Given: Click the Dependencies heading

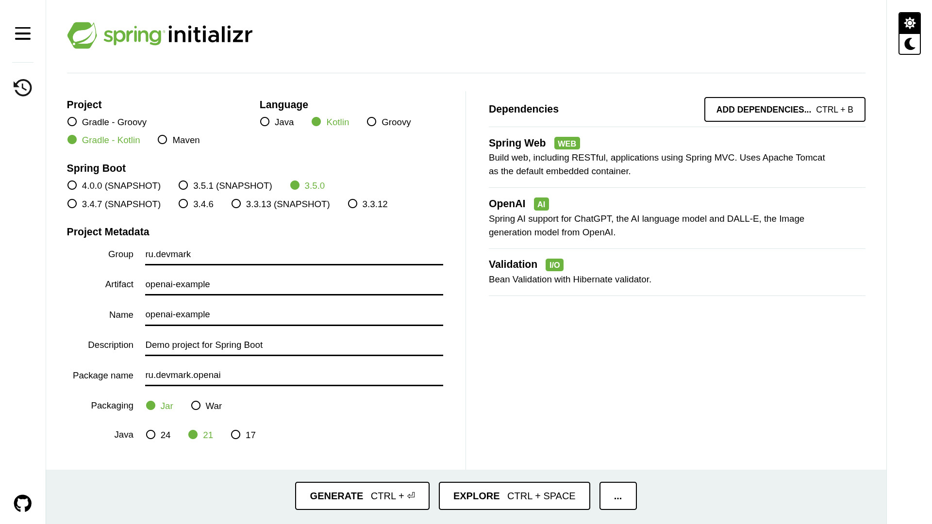Looking at the screenshot, I should click(x=523, y=109).
